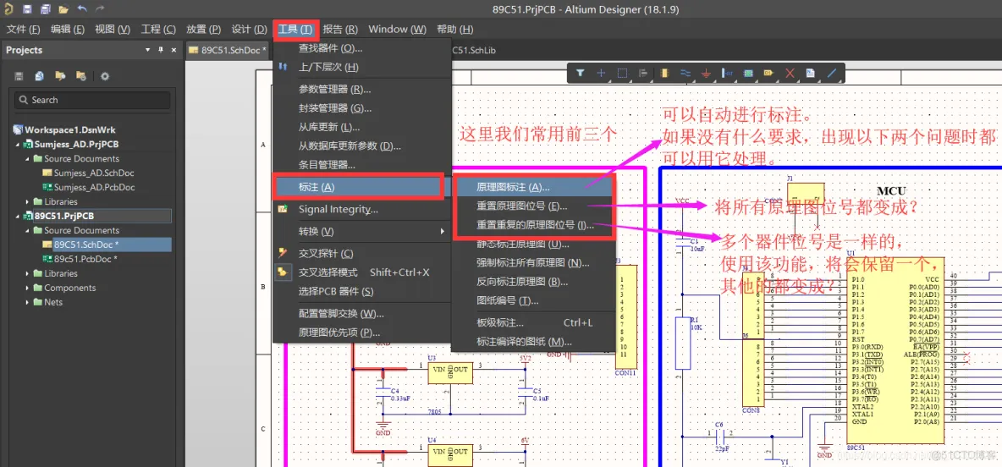
Task: Choose 封装管理器 (G) menu entry
Action: pyautogui.click(x=361, y=108)
